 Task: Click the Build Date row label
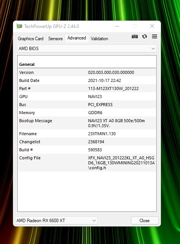pyautogui.click(x=29, y=80)
